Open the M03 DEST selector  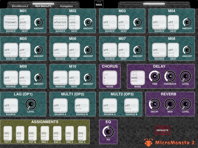coord(124,22)
